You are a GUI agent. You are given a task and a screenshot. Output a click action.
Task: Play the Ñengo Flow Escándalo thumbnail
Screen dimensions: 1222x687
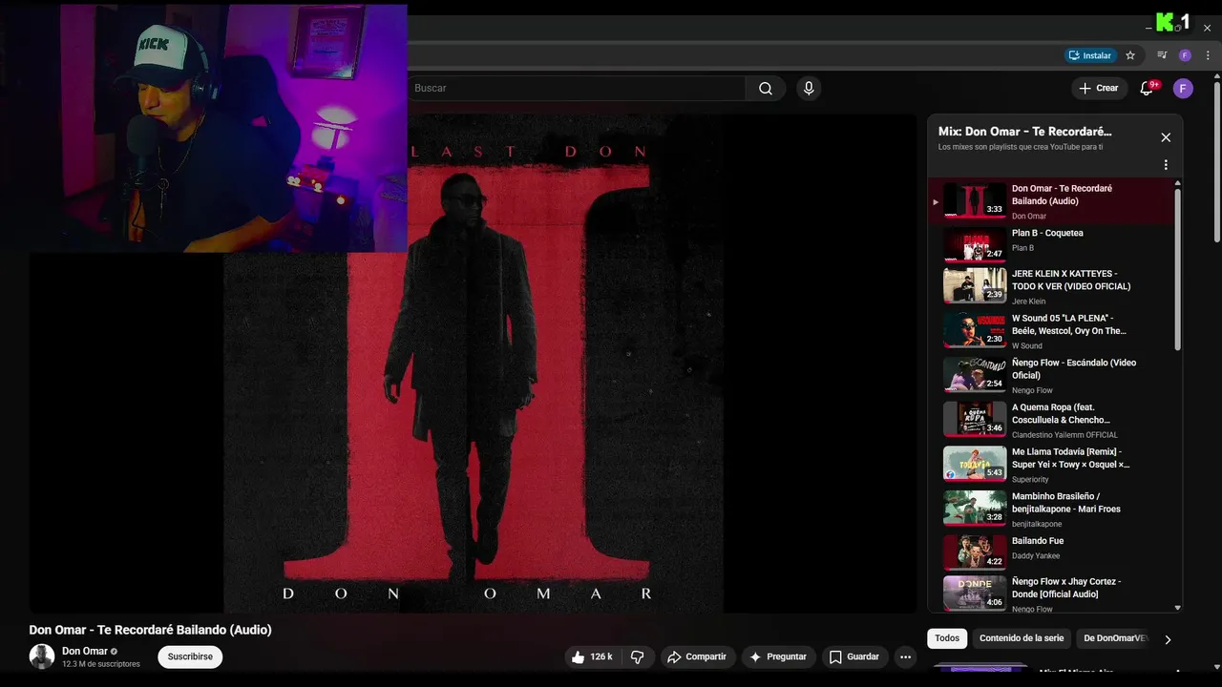[975, 374]
